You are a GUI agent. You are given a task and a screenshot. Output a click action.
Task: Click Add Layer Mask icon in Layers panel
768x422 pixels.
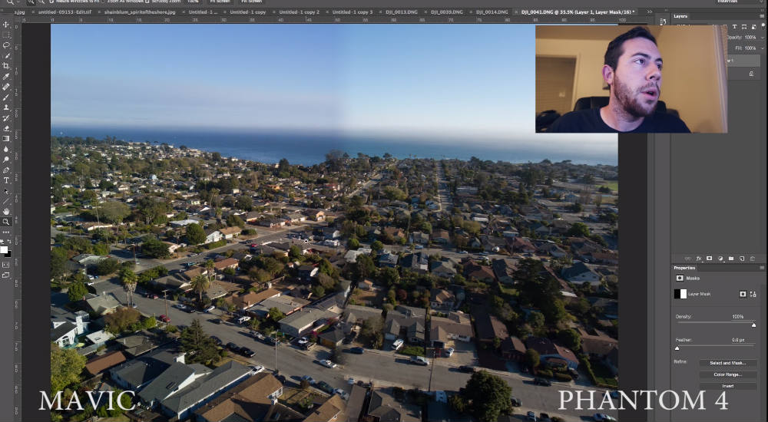(x=709, y=259)
